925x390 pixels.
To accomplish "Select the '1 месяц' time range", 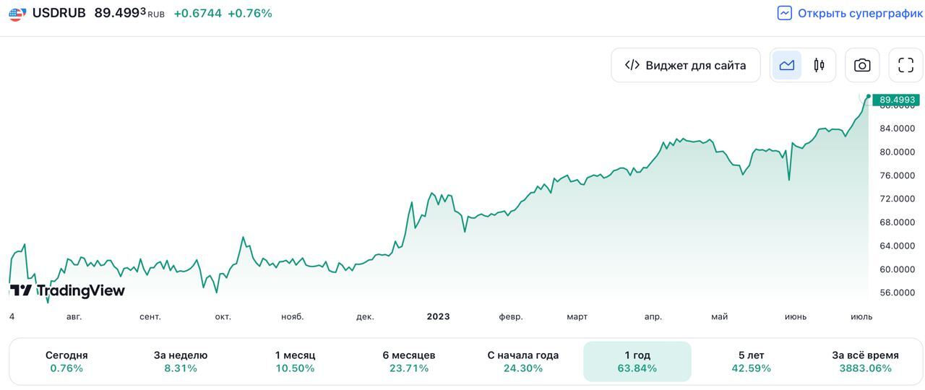I will 295,361.
